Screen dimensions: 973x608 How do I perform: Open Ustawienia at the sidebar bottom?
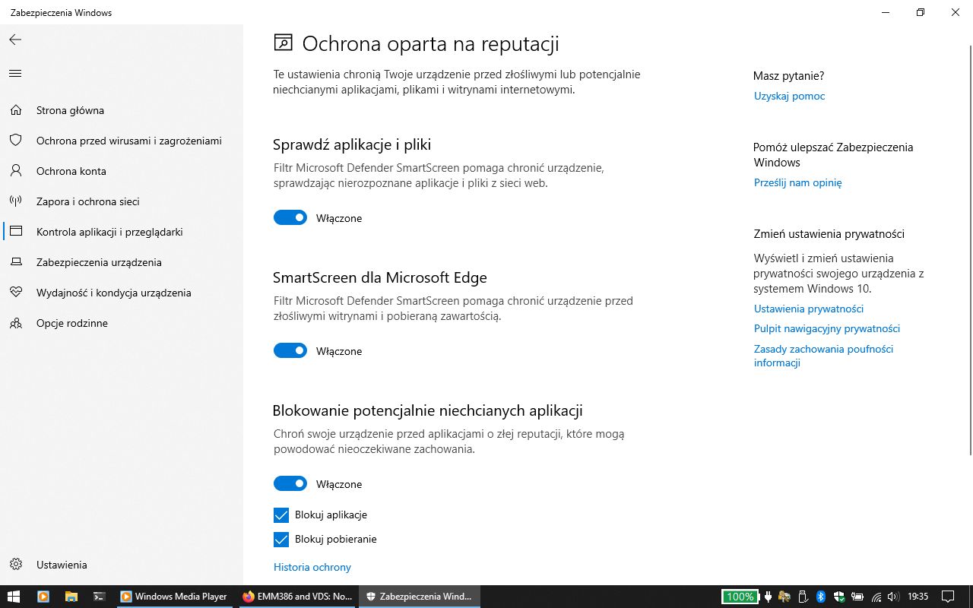[x=122, y=565]
